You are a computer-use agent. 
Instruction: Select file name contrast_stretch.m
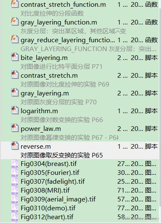49,76
